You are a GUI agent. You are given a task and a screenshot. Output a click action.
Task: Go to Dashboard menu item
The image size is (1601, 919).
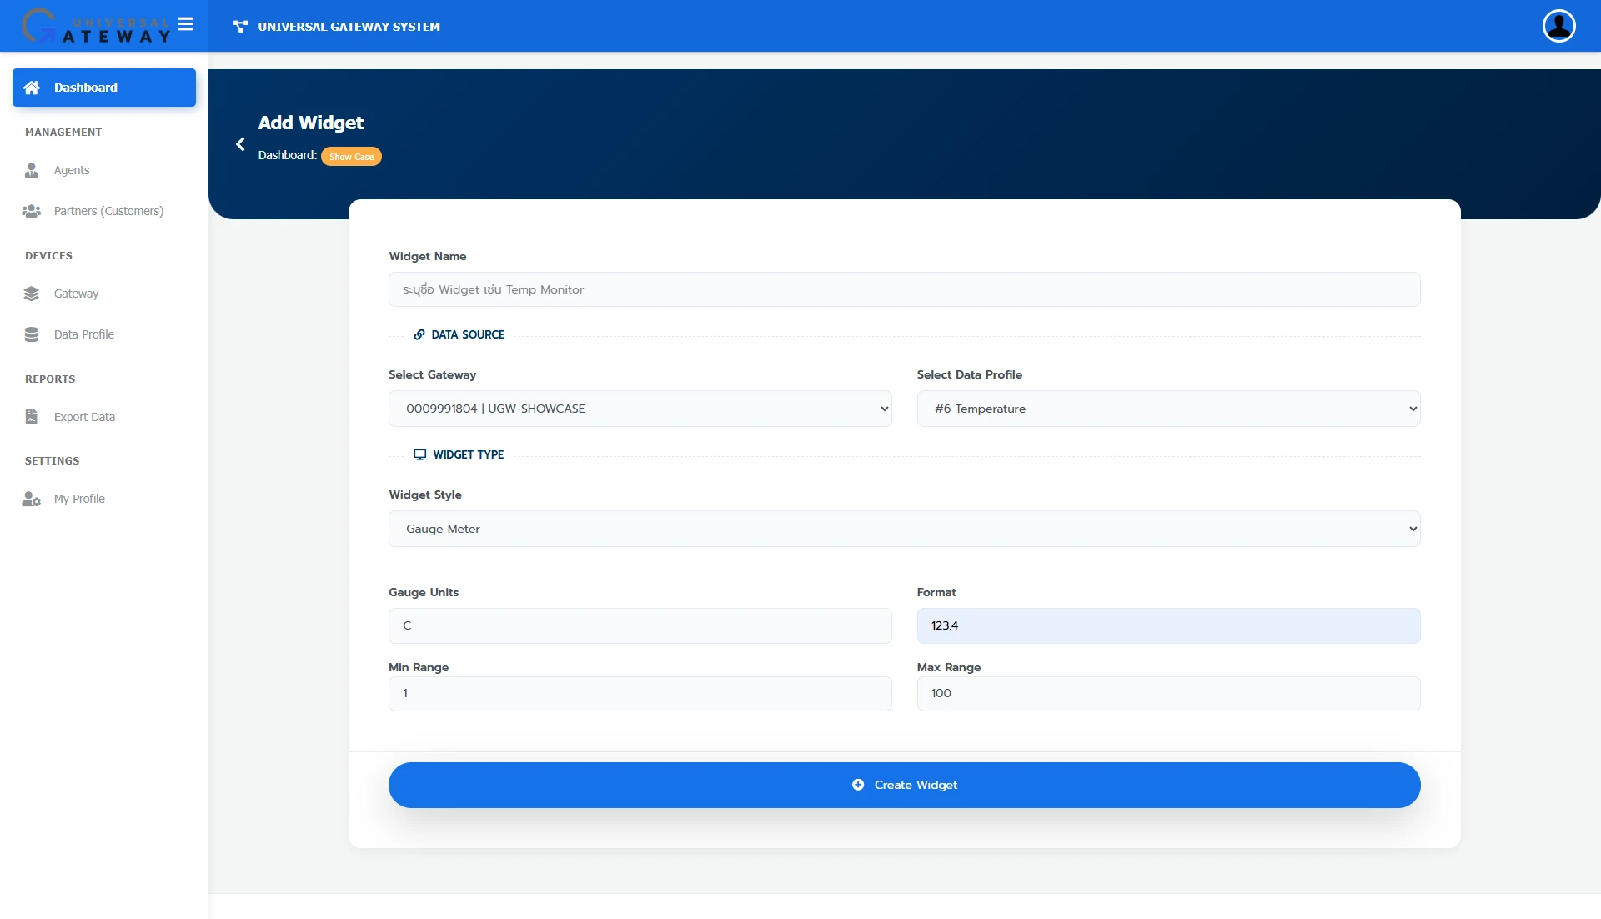coord(104,88)
